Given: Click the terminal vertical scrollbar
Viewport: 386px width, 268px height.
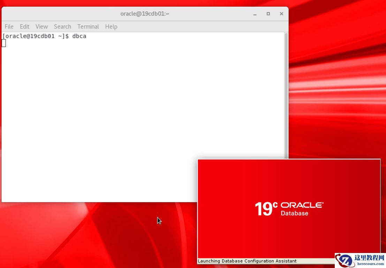Looking at the screenshot, I should (286, 96).
